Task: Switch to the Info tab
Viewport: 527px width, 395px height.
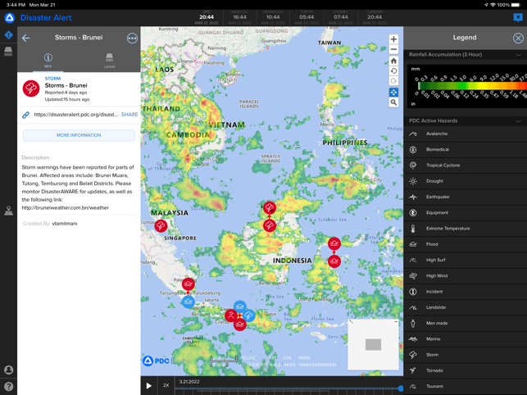Action: [x=48, y=60]
